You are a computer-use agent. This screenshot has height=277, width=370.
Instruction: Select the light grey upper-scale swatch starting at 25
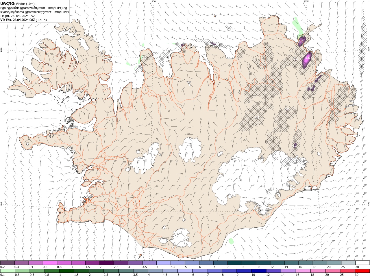point(348,263)
